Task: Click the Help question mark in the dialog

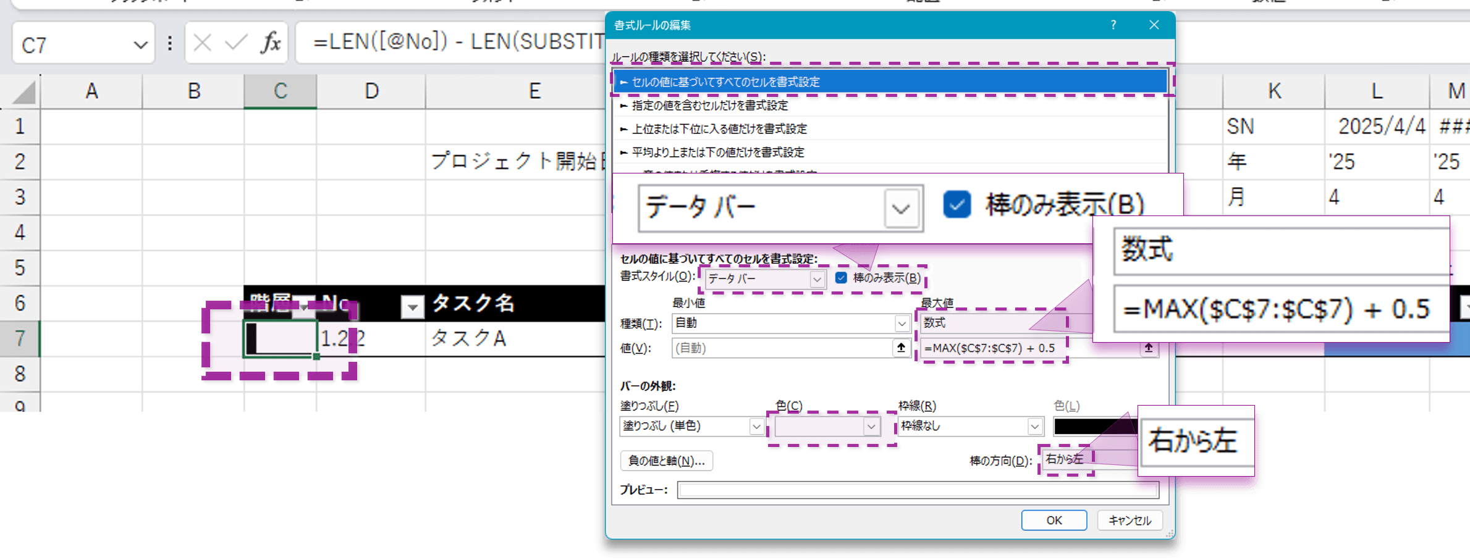Action: [x=1113, y=25]
